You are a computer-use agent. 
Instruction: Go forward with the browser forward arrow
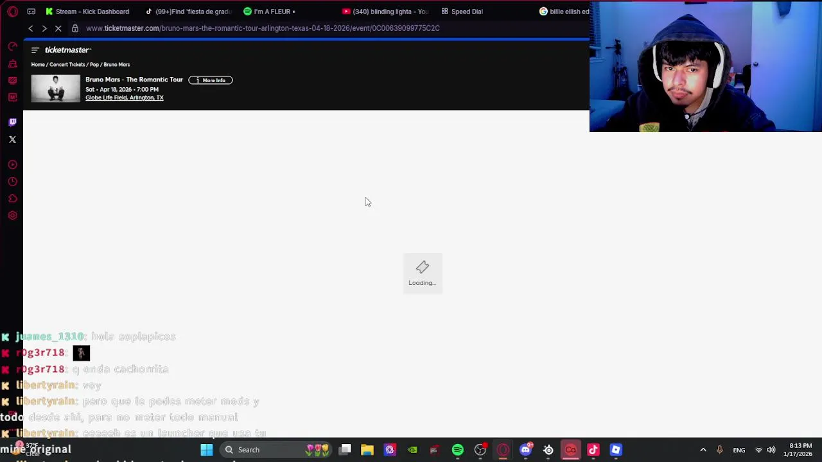(x=44, y=28)
